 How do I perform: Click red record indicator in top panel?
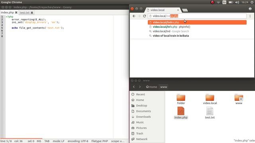pyautogui.click(x=212, y=2)
